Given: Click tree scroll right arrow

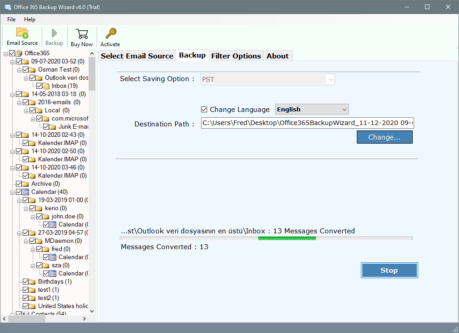Looking at the screenshot, I should coord(84,319).
